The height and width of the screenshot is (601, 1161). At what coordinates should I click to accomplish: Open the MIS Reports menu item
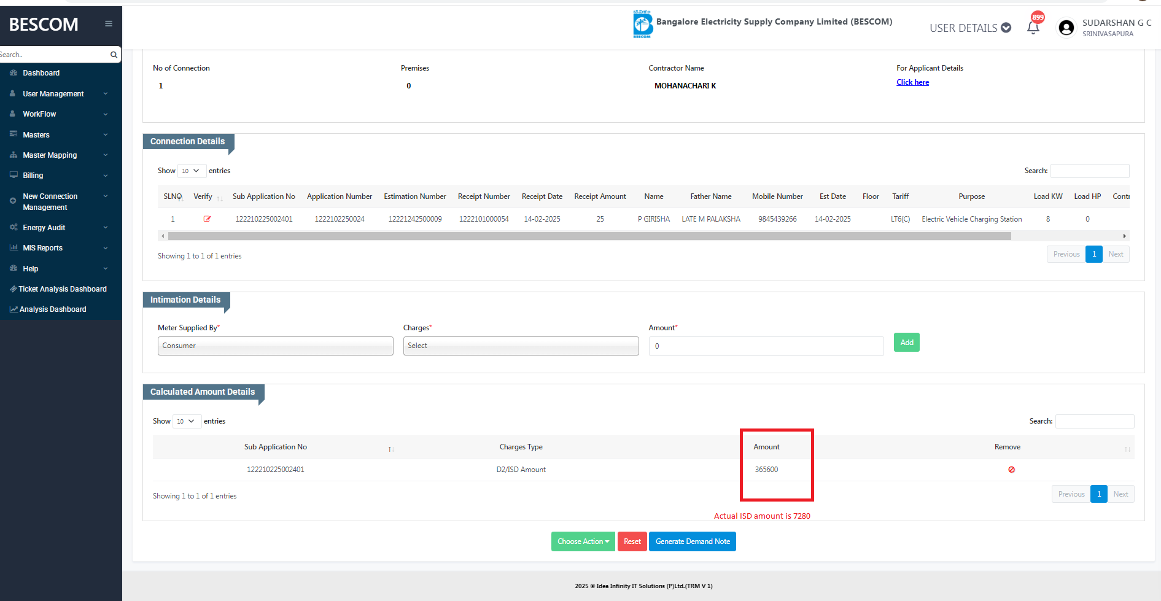[x=43, y=248]
